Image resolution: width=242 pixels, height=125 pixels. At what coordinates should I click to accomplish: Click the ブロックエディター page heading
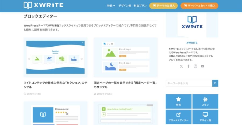(x=40, y=16)
